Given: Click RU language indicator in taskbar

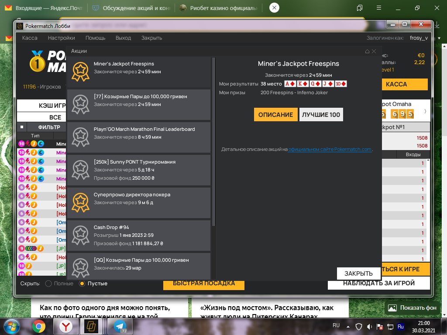Looking at the screenshot, I should click(x=336, y=325).
